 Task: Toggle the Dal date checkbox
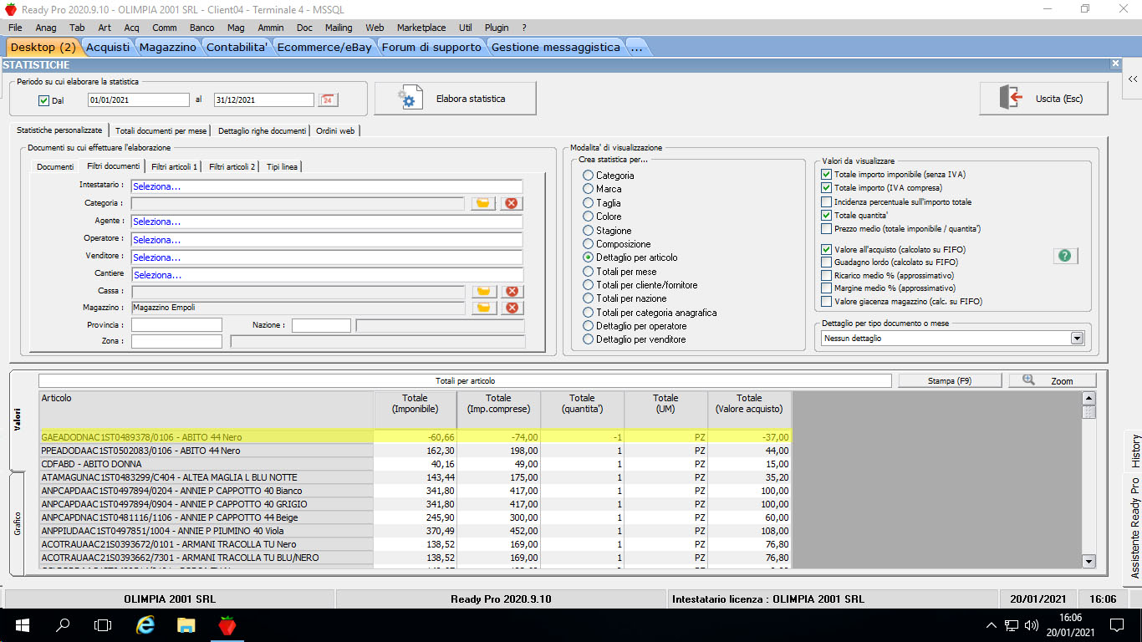[x=44, y=100]
